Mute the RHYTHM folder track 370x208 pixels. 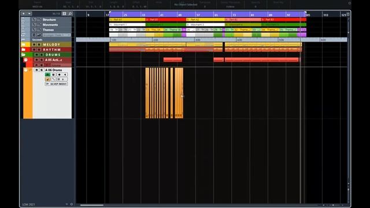pos(34,50)
